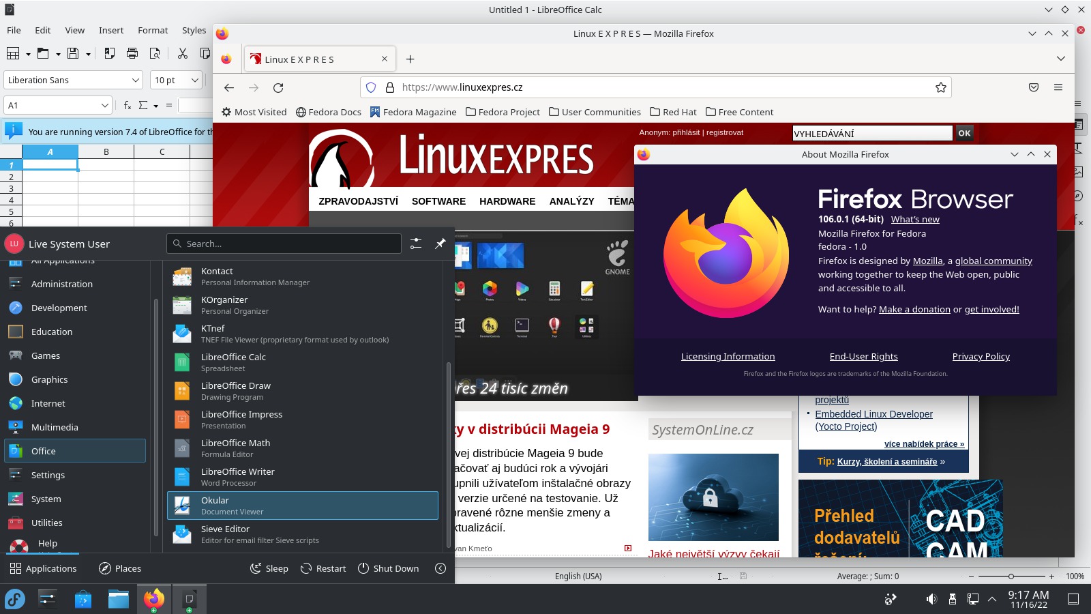Open the Calc Format menu
This screenshot has height=614, width=1091.
click(153, 30)
